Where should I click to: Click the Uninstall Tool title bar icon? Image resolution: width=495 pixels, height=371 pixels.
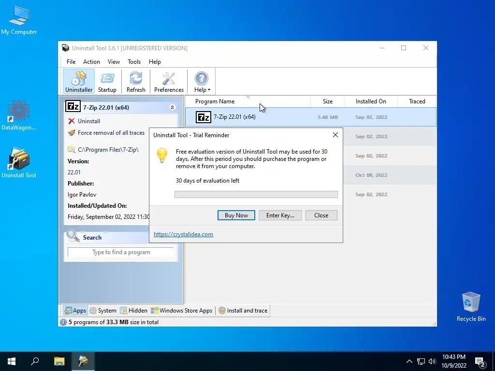click(66, 48)
